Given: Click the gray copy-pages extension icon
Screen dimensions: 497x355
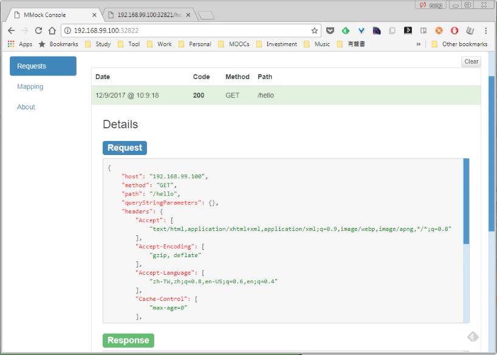Looking at the screenshot, I should pos(392,30).
